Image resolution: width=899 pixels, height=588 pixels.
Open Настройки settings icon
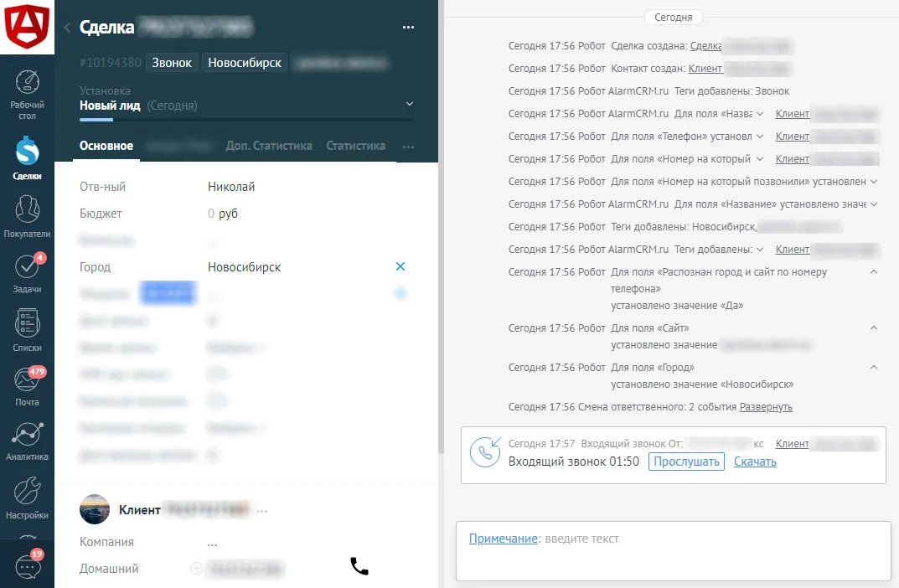[28, 498]
